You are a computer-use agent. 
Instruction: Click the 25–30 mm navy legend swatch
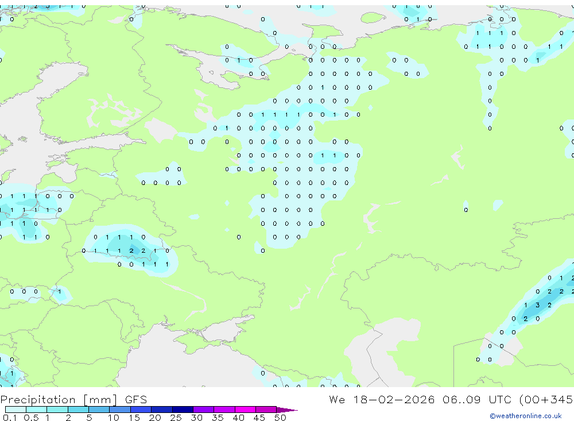[x=183, y=410]
